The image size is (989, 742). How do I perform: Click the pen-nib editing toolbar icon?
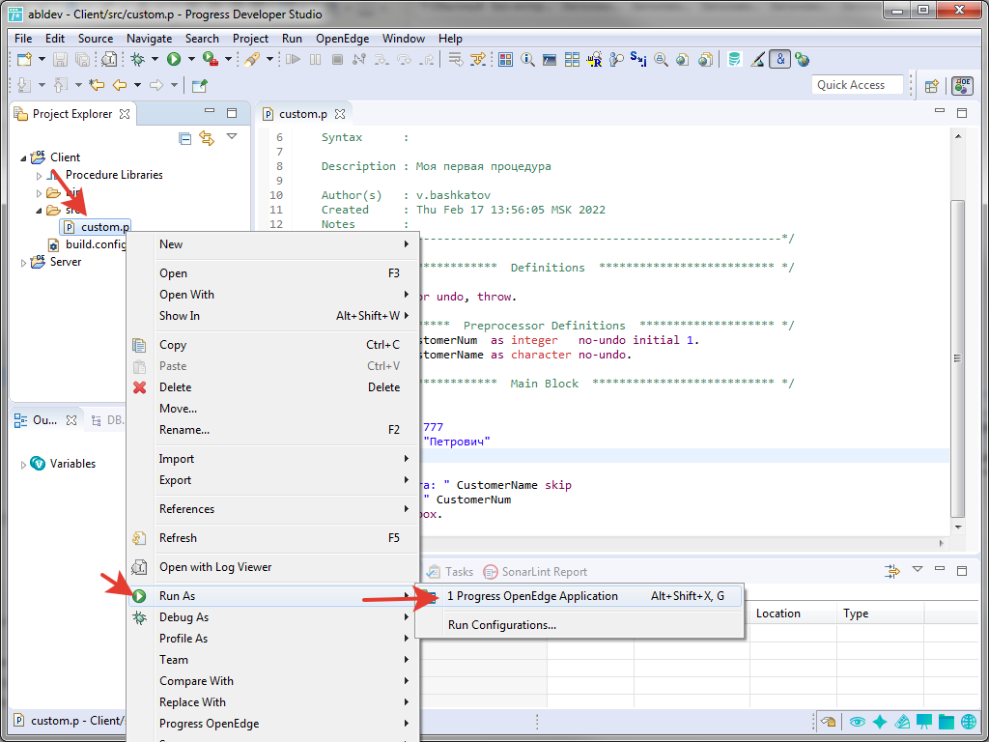[758, 60]
